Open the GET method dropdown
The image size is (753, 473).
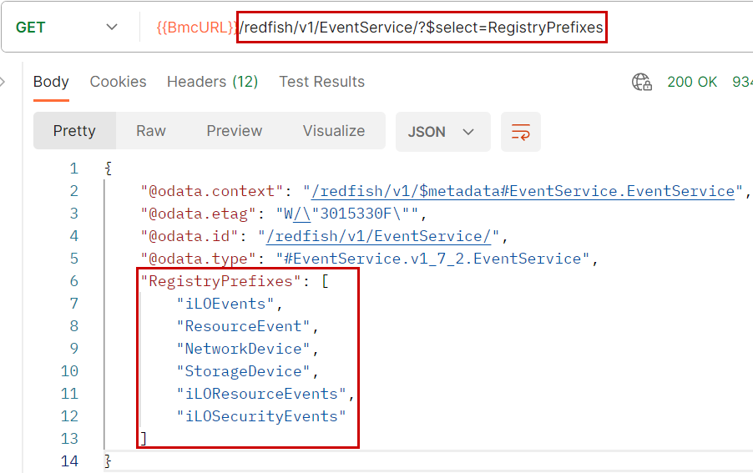[67, 28]
